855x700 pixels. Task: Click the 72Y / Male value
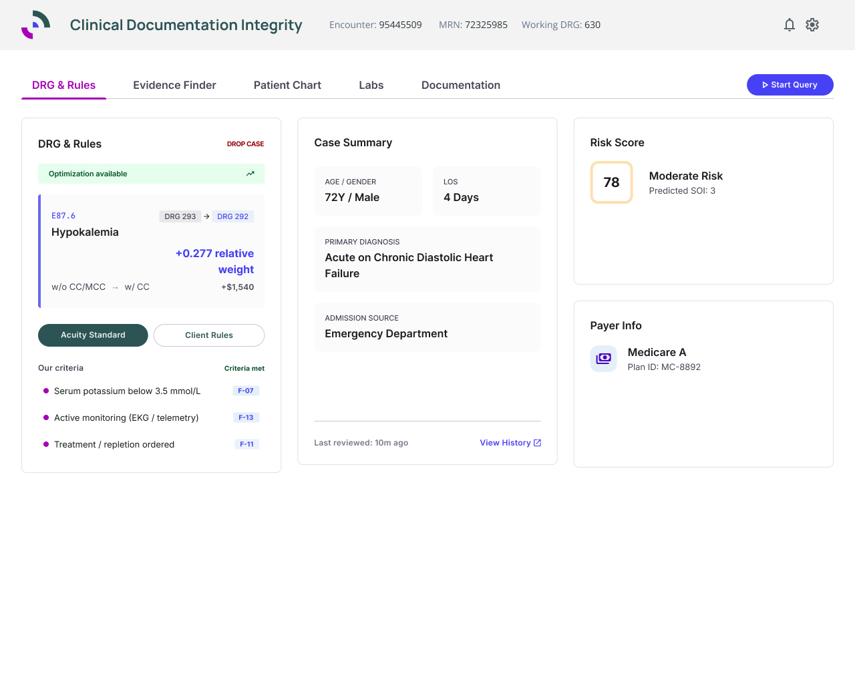pyautogui.click(x=352, y=198)
